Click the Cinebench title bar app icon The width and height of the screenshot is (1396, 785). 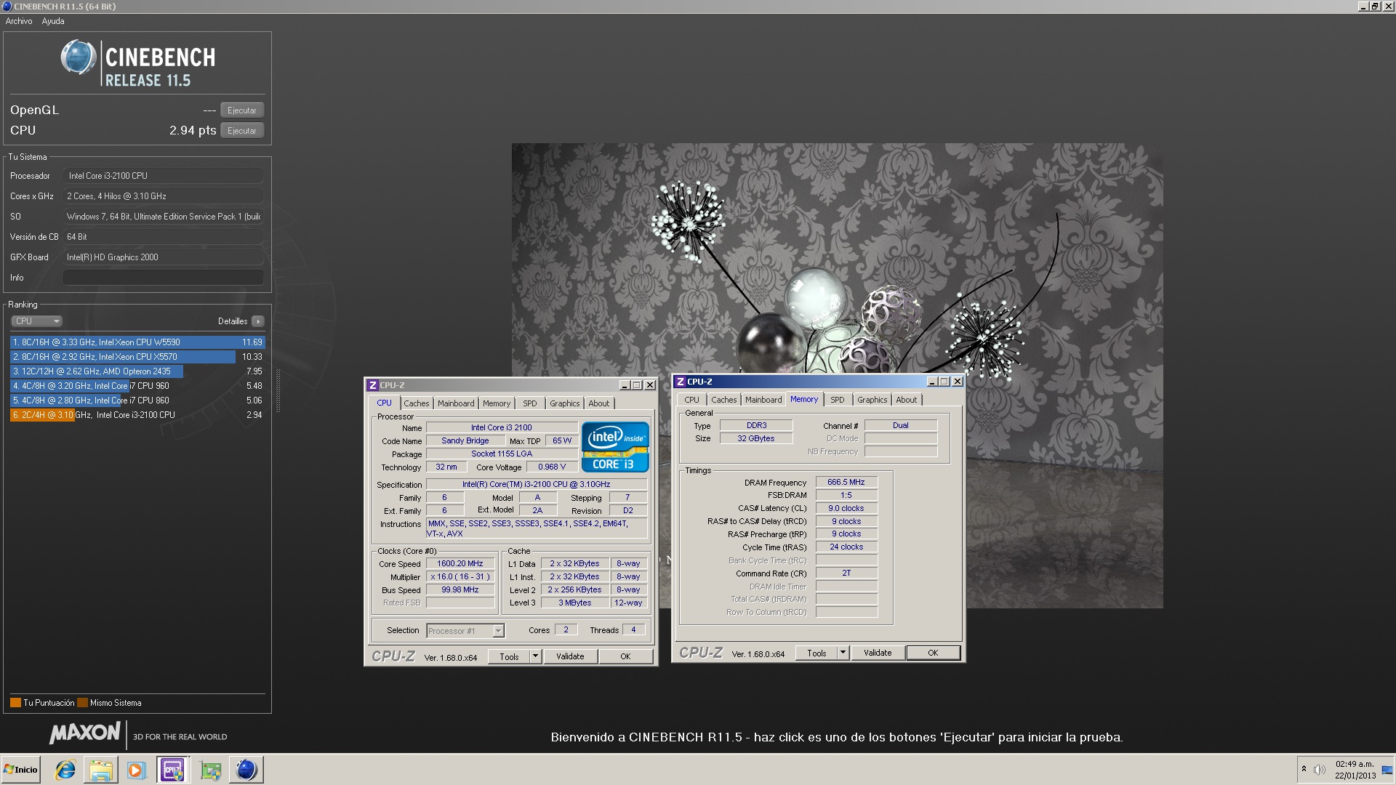click(x=7, y=7)
